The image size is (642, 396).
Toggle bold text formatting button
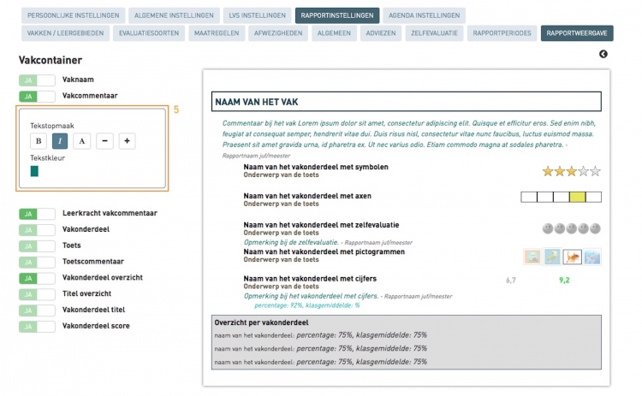[x=39, y=141]
